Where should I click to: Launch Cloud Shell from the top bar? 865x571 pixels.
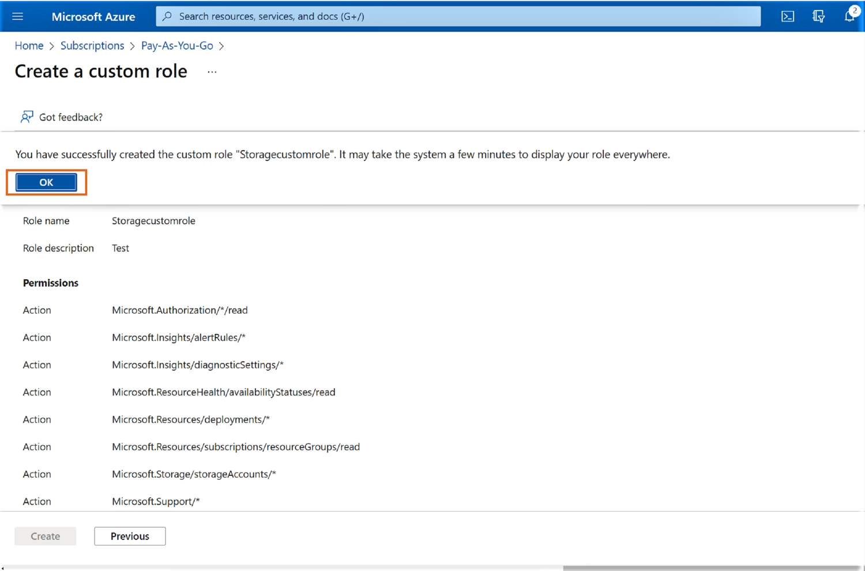[787, 16]
